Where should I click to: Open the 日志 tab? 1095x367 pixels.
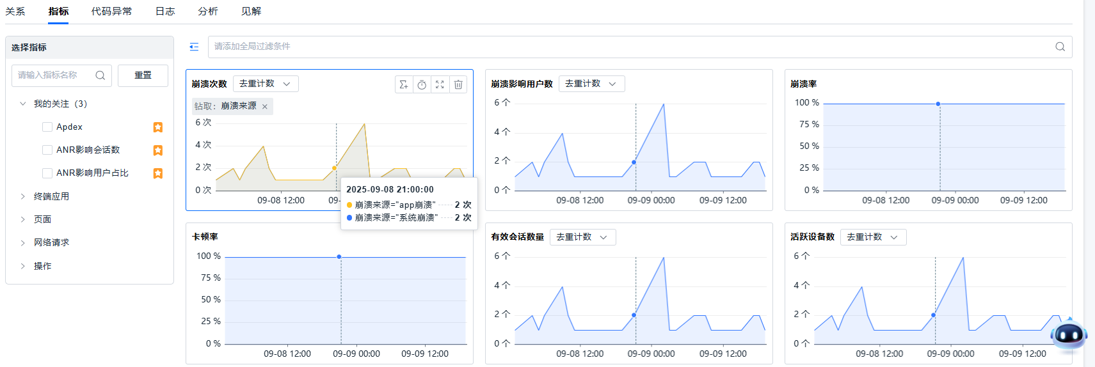[165, 12]
